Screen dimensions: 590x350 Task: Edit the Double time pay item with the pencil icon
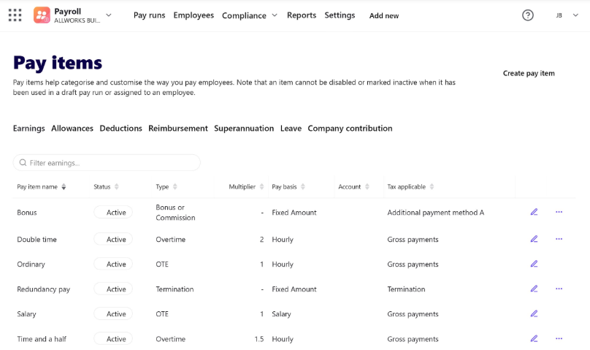[x=534, y=239]
